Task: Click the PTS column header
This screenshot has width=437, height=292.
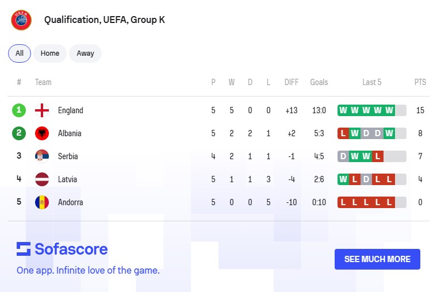Action: coord(420,82)
